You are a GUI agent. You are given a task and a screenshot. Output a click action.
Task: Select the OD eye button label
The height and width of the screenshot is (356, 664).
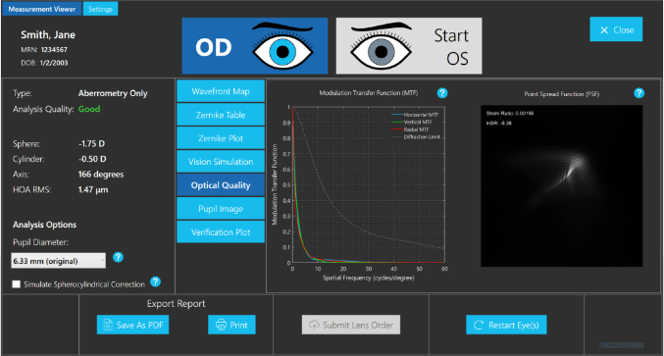coord(214,47)
